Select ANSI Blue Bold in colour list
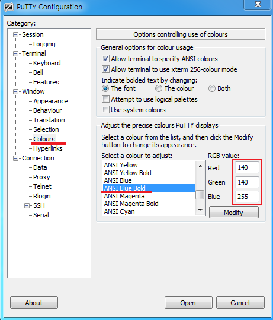The width and height of the screenshot is (273, 320). tap(149, 188)
